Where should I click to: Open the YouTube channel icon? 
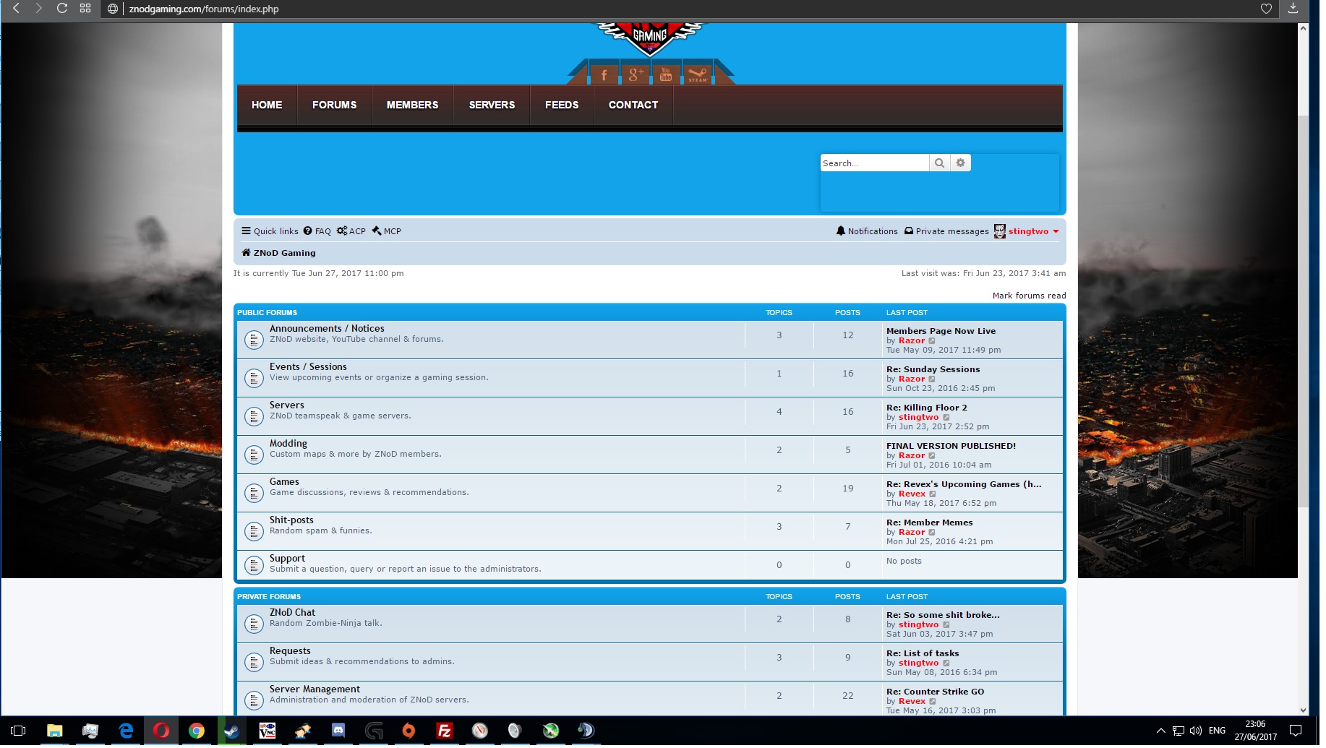666,74
